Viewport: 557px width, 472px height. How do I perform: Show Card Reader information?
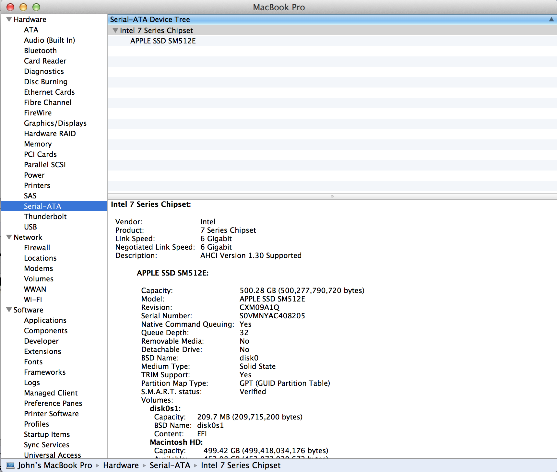pyautogui.click(x=45, y=61)
